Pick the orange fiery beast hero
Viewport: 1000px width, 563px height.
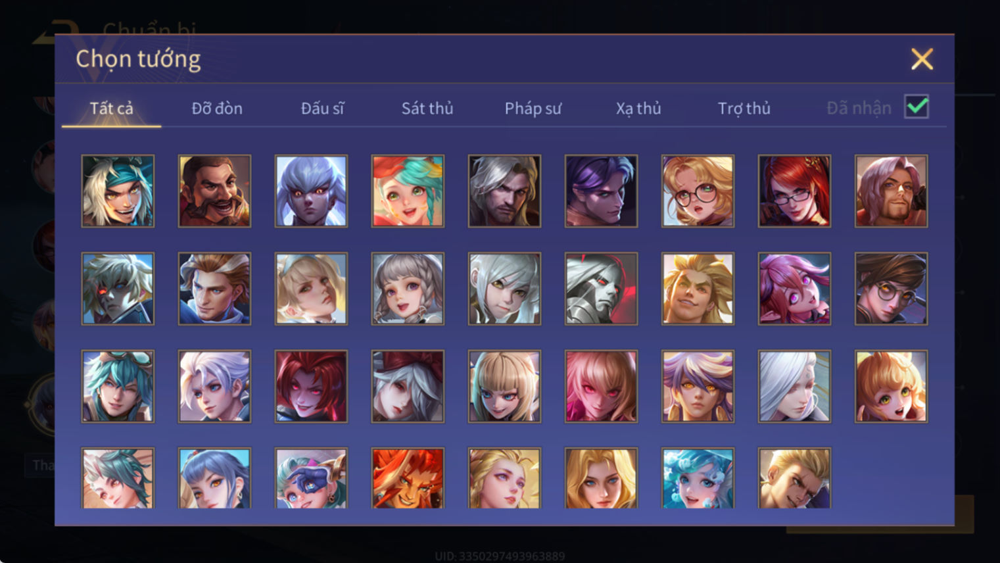click(408, 478)
